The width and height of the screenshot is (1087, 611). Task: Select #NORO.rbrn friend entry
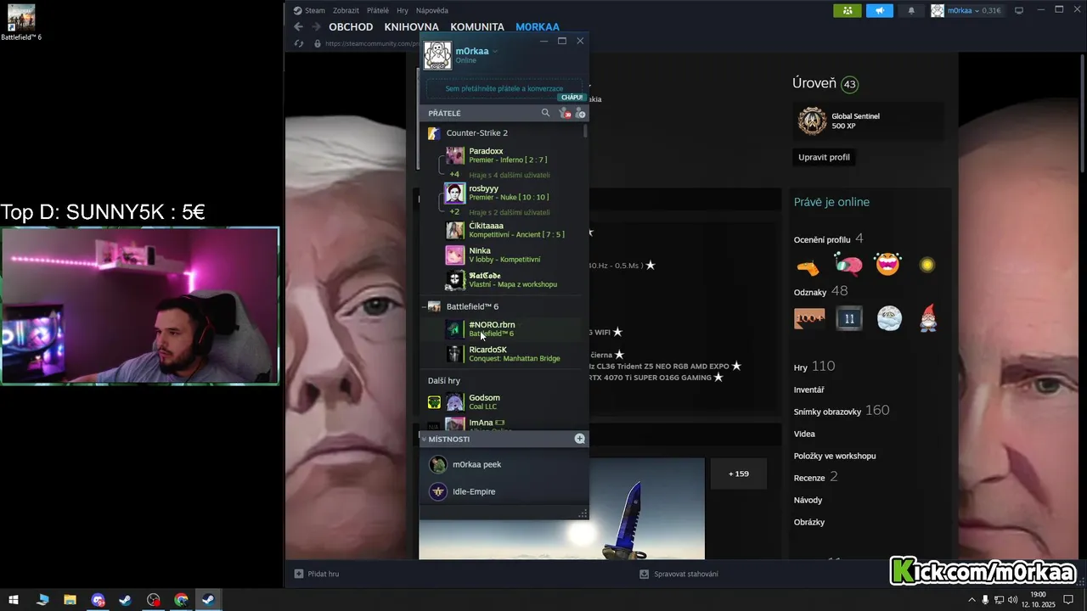click(x=503, y=328)
